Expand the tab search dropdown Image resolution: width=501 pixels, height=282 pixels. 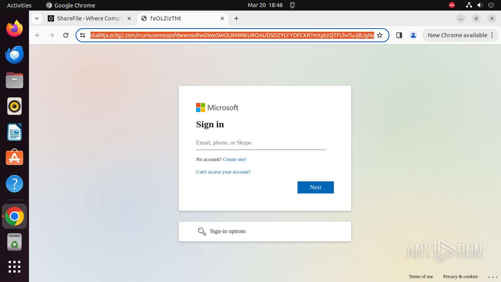click(36, 18)
